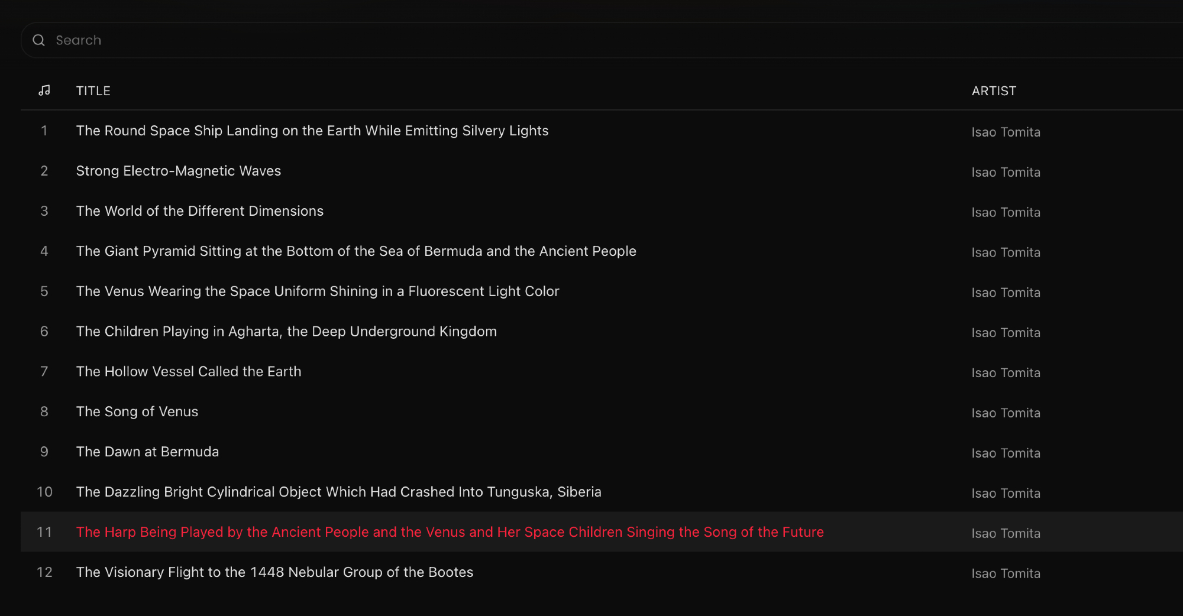1183x616 pixels.
Task: Click the highlighted red Harp track title
Action: [x=450, y=532]
